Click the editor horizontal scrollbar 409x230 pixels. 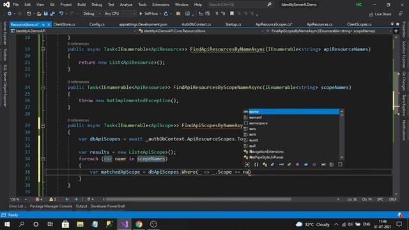[199, 199]
